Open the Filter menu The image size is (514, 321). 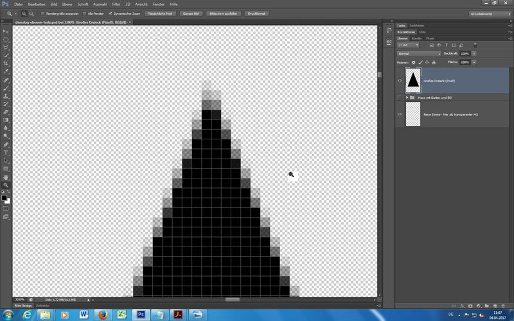[x=116, y=4]
